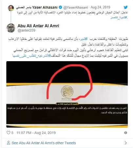Open the hashtag in Yaser's tweet

tap(119, 17)
